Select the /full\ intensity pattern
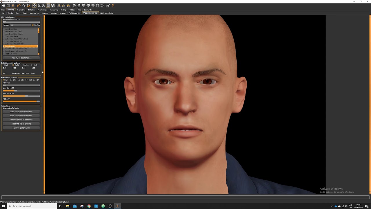Viewport: 371px width, 209px height. point(32,65)
